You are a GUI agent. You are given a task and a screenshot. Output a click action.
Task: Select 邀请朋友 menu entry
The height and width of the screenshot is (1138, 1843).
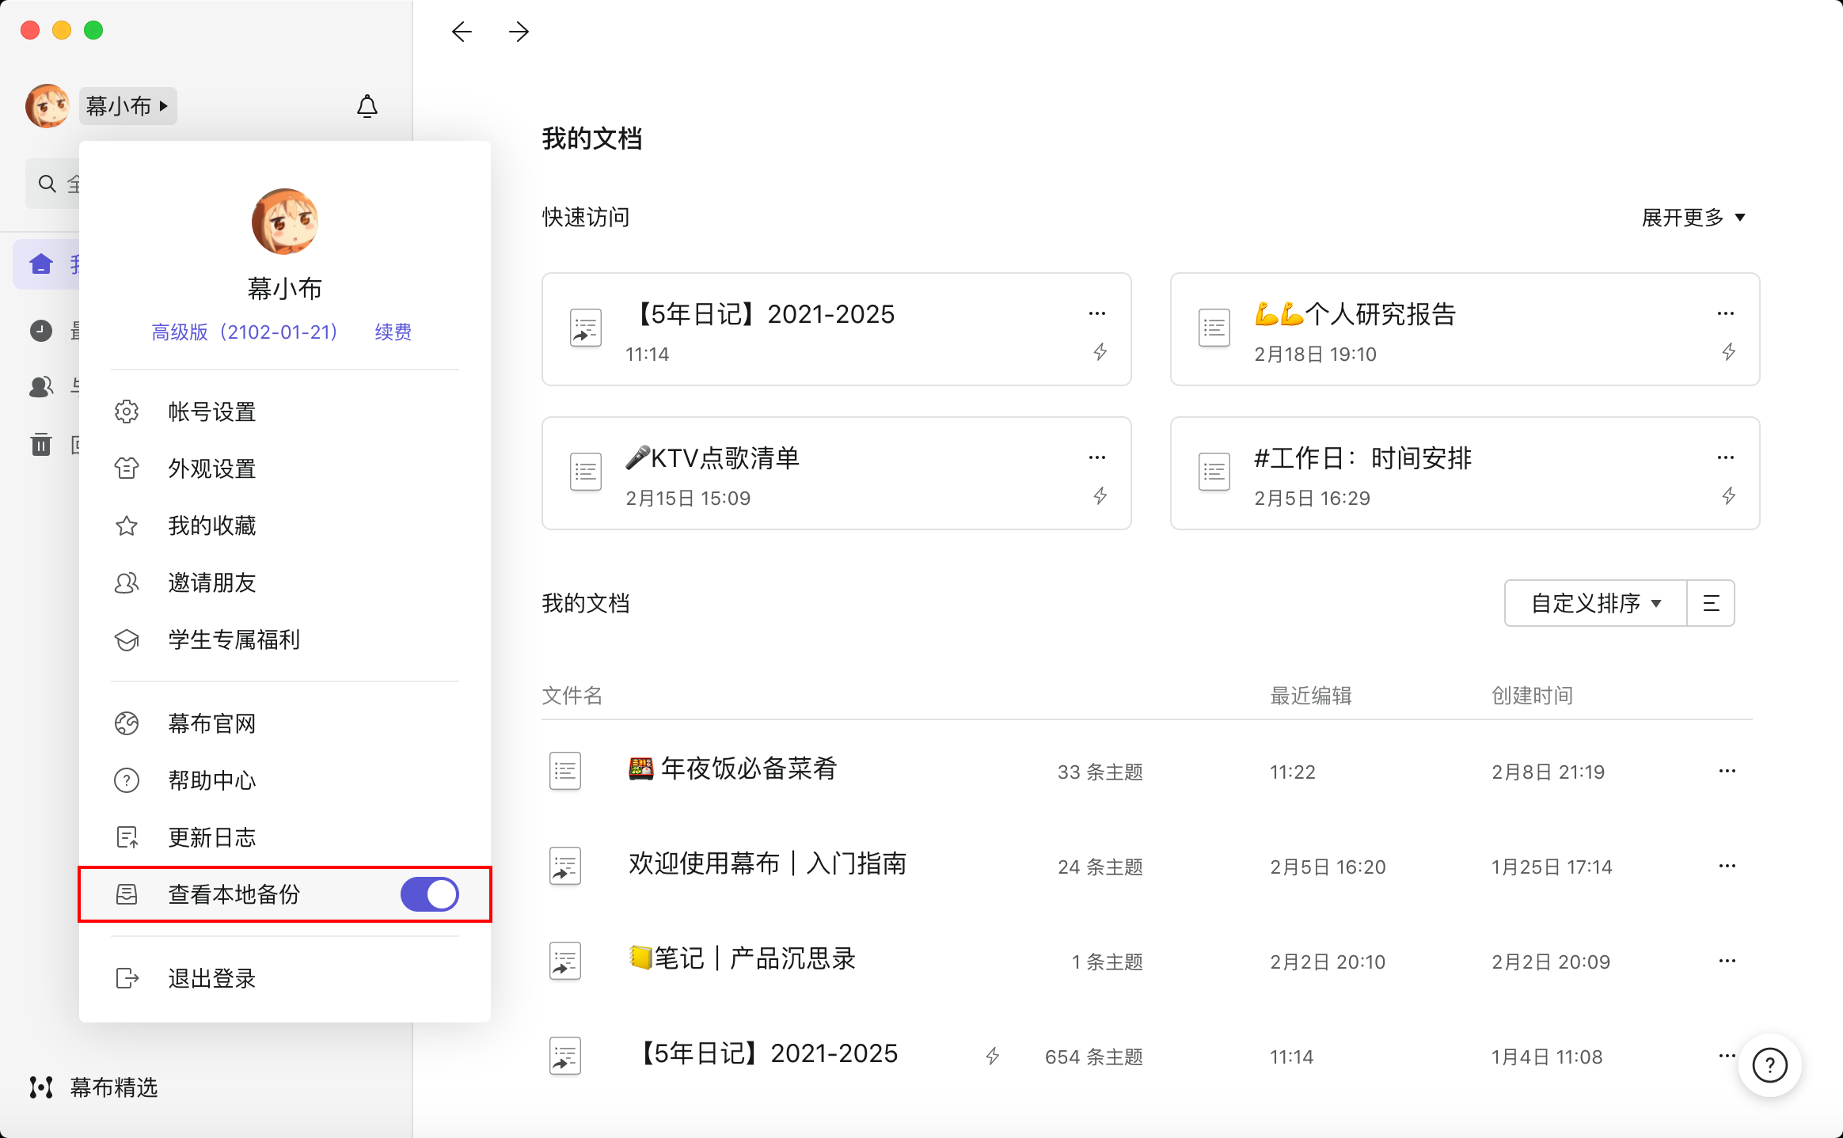point(285,582)
